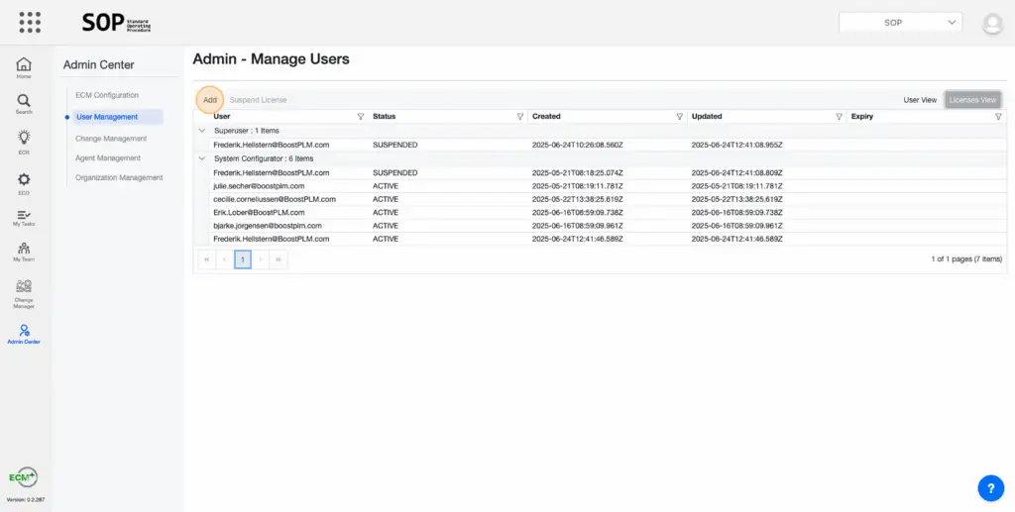Open the apps grid launcher icon
This screenshot has width=1015, height=512.
tap(31, 22)
